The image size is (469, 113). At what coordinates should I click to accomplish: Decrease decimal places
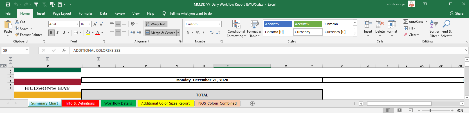(219, 33)
